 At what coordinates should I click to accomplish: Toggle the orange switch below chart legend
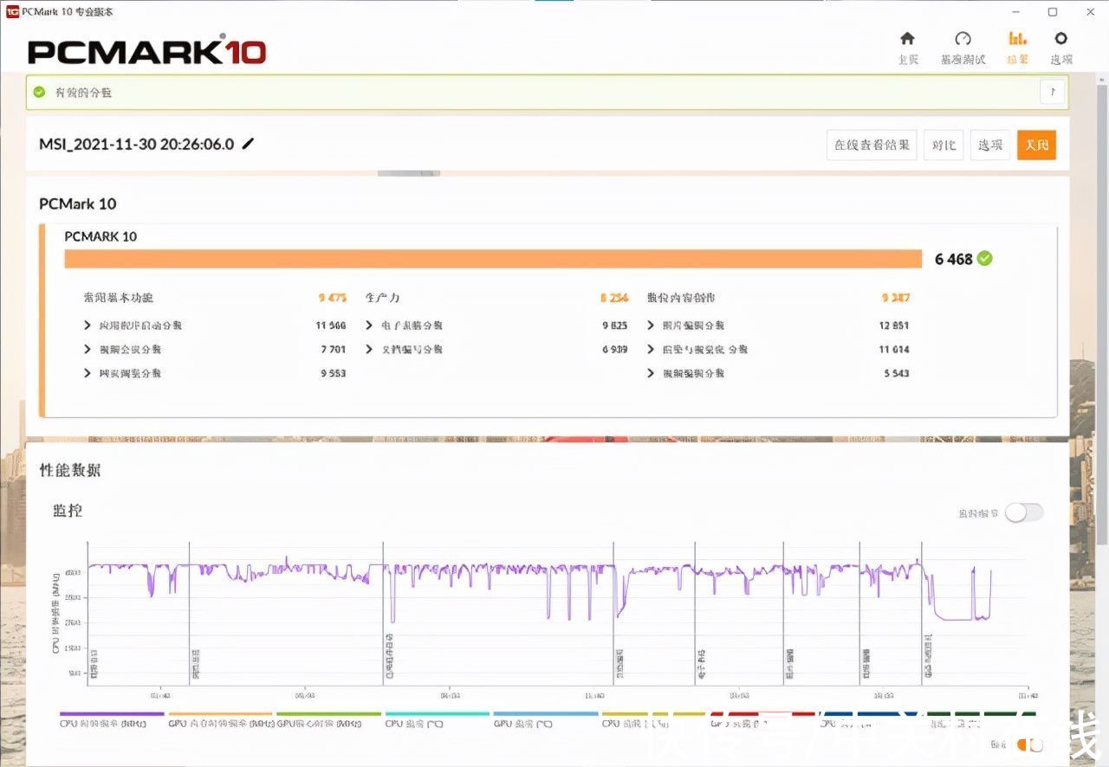point(1029,744)
